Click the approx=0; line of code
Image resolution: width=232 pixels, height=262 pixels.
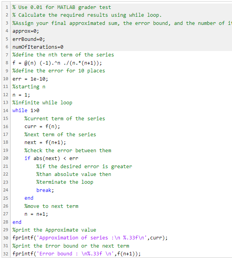pyautogui.click(x=26, y=31)
